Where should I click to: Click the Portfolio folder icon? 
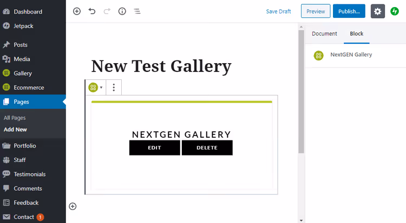(x=6, y=146)
